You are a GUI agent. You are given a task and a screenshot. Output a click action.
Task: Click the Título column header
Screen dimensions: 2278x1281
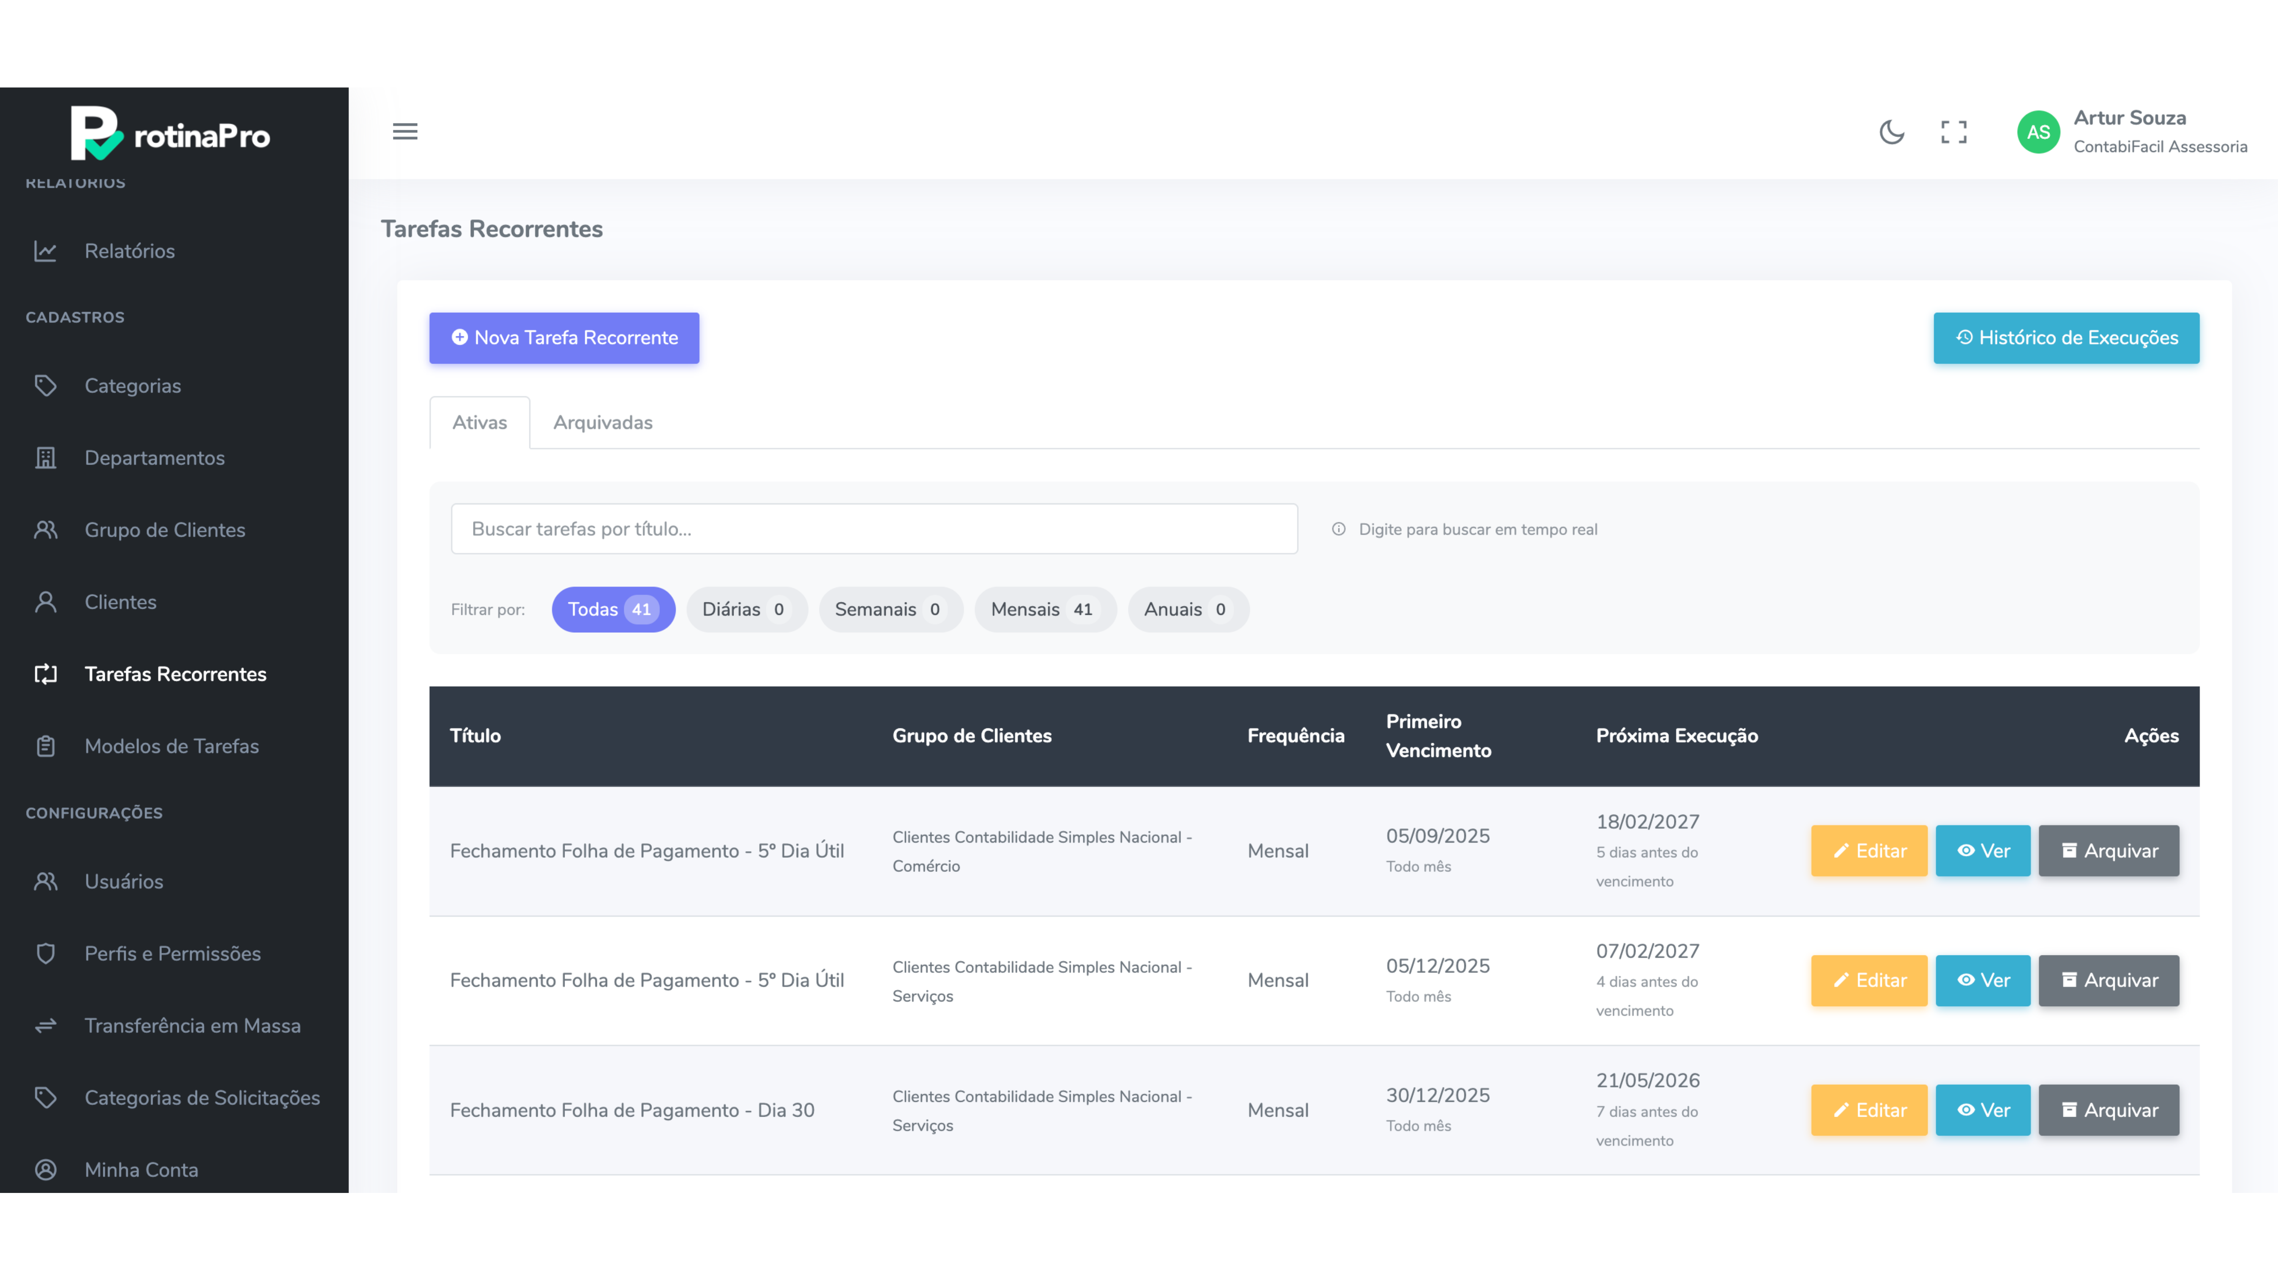[475, 736]
